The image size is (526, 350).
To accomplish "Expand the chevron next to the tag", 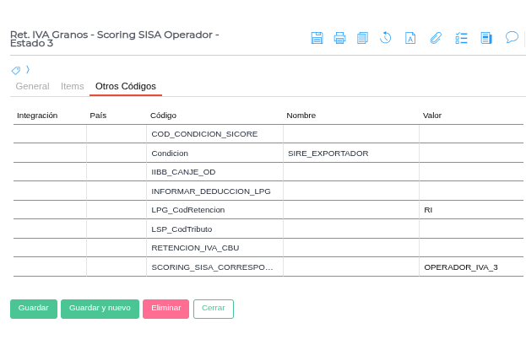I will (27, 70).
